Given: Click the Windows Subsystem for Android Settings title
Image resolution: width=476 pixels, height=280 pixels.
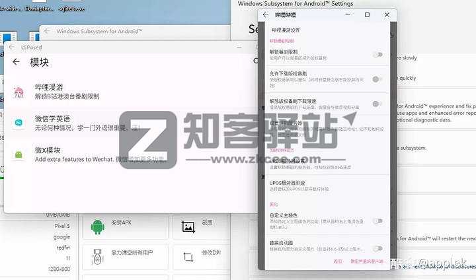Looking at the screenshot, I should tap(296, 4).
